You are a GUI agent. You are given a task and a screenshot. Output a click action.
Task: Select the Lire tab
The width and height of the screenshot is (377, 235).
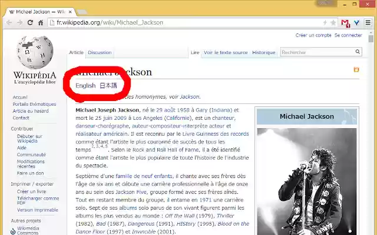pyautogui.click(x=195, y=52)
